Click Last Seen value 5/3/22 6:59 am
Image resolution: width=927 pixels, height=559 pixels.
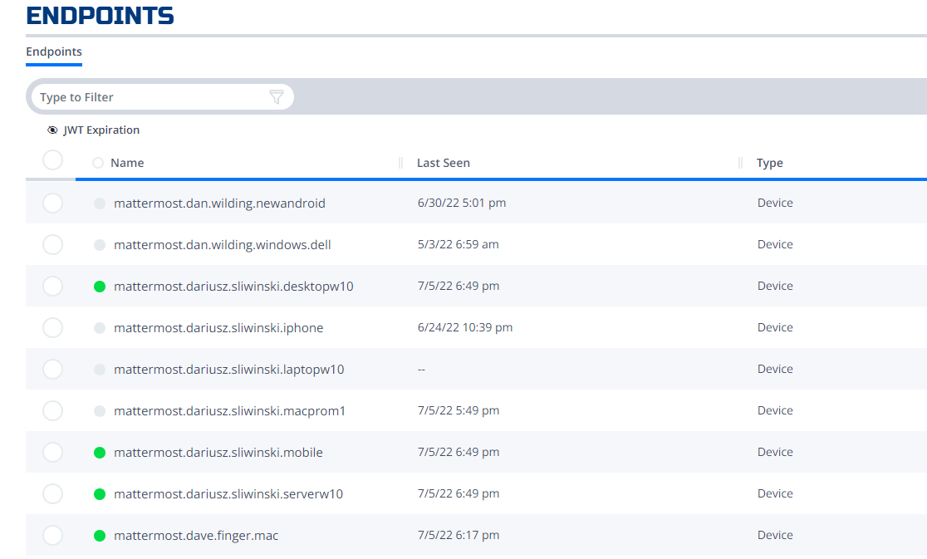tap(459, 244)
